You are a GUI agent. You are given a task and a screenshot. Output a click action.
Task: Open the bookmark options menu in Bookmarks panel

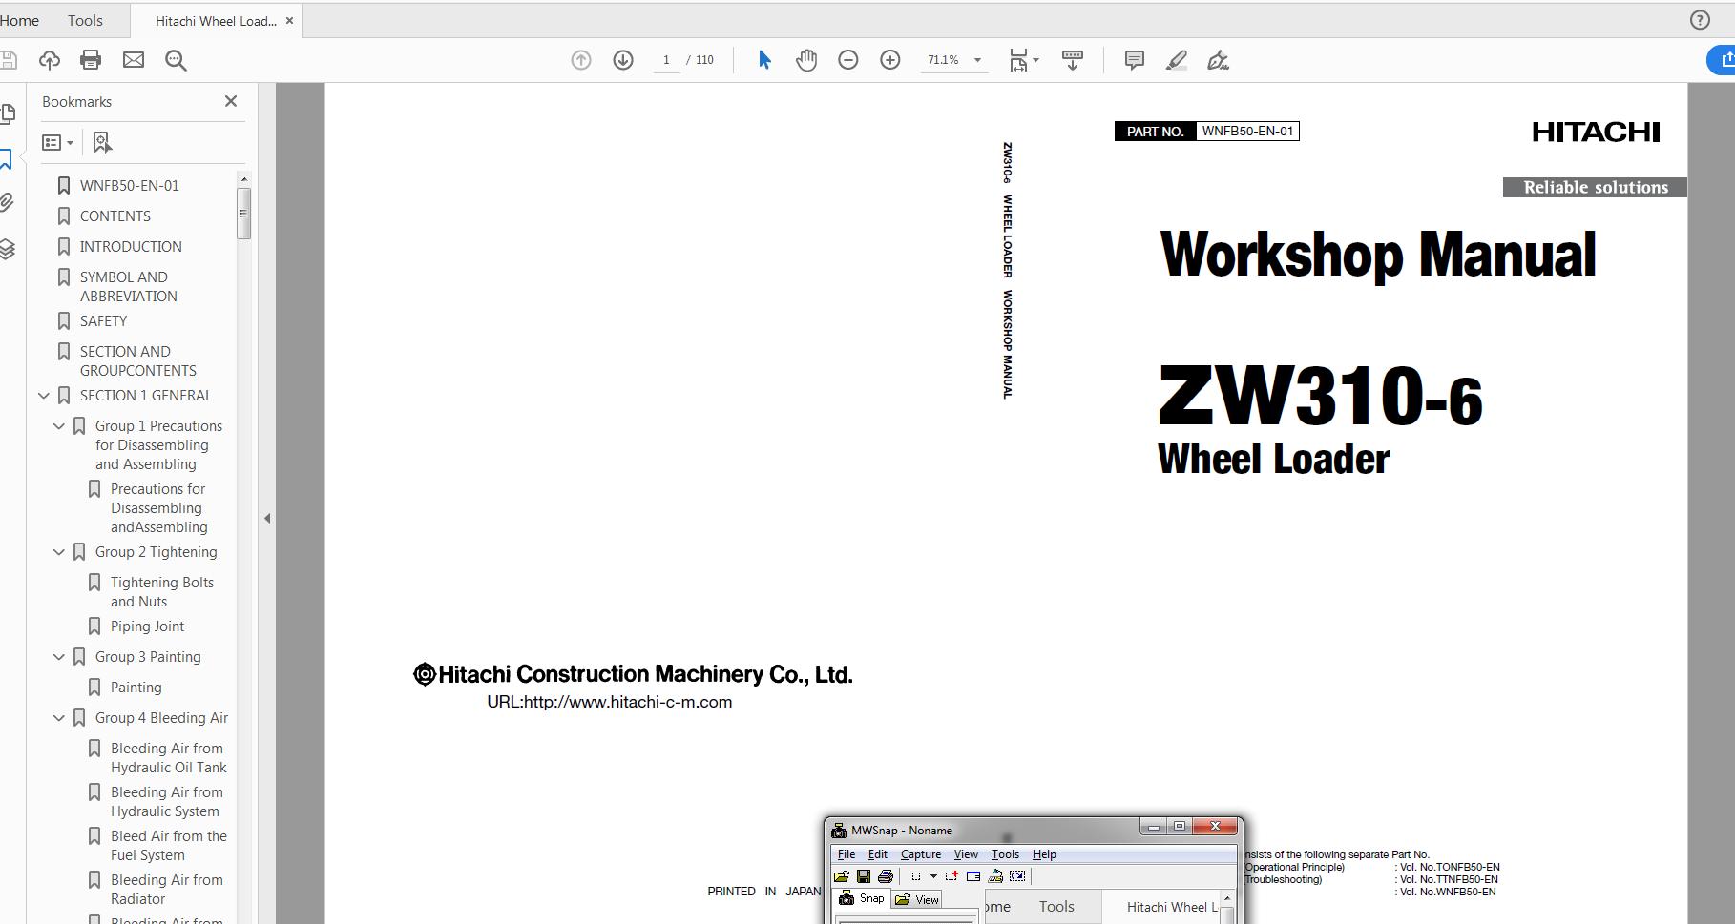click(x=57, y=142)
